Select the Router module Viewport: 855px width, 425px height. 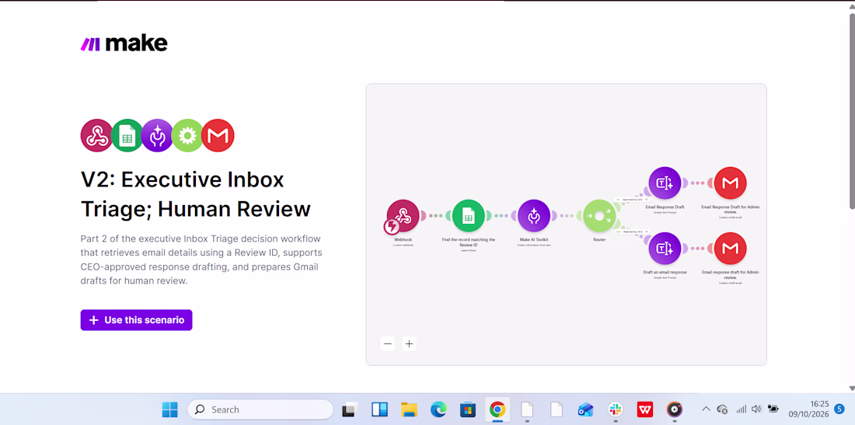[x=599, y=216]
